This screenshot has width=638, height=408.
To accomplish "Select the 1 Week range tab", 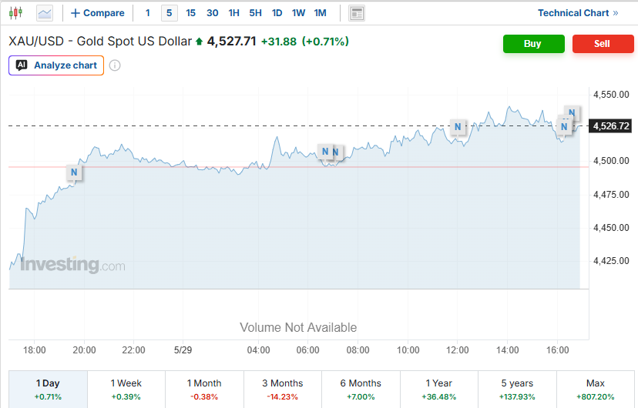I will (x=126, y=390).
